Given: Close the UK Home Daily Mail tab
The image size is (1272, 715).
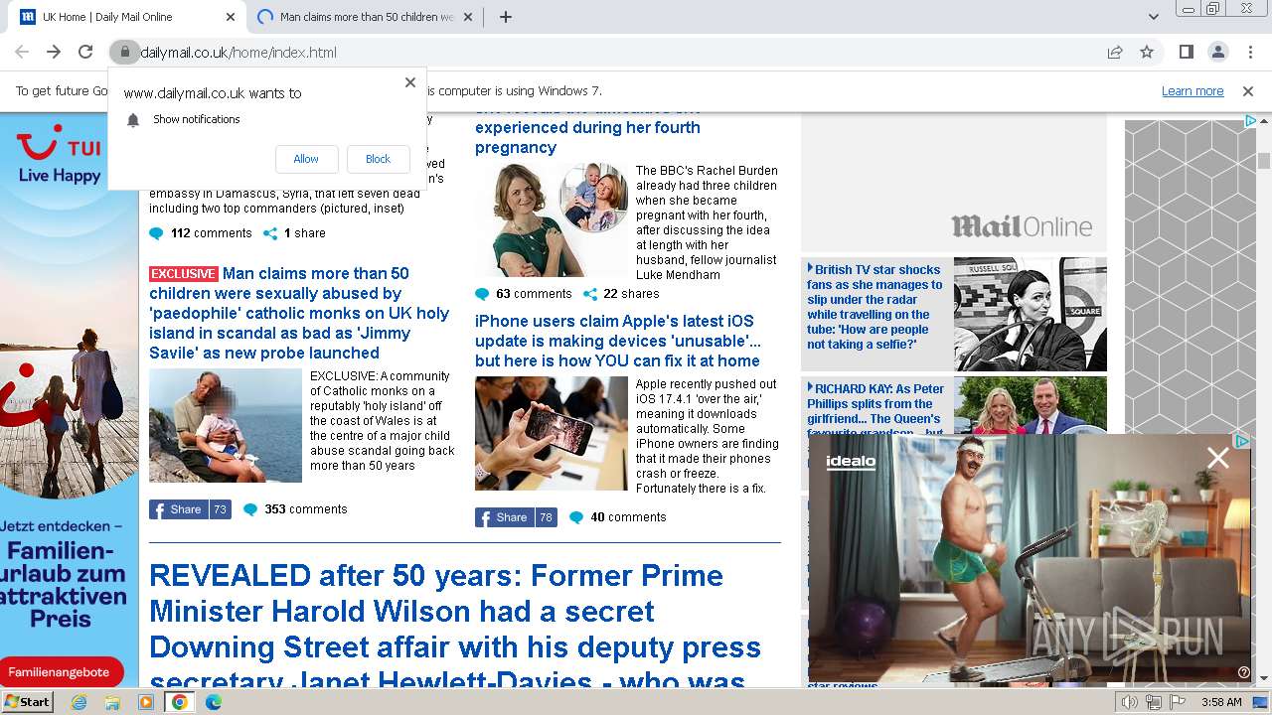Looking at the screenshot, I should click(231, 17).
